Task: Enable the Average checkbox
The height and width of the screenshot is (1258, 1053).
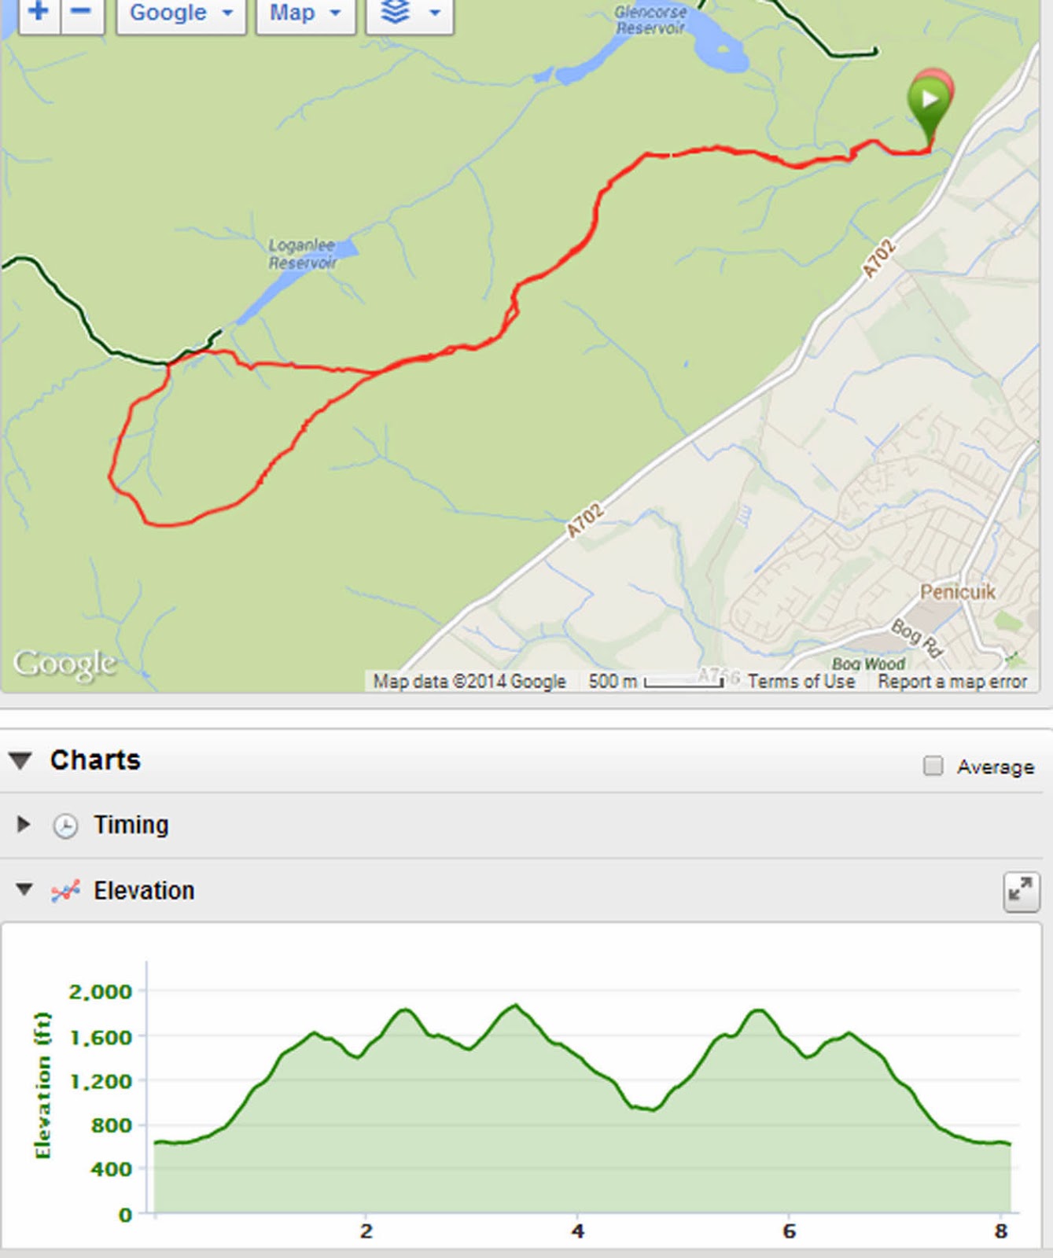Action: click(933, 766)
